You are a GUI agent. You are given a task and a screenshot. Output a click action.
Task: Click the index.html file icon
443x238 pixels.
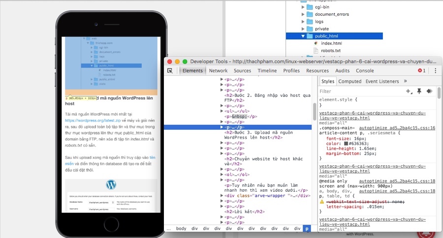(316, 43)
